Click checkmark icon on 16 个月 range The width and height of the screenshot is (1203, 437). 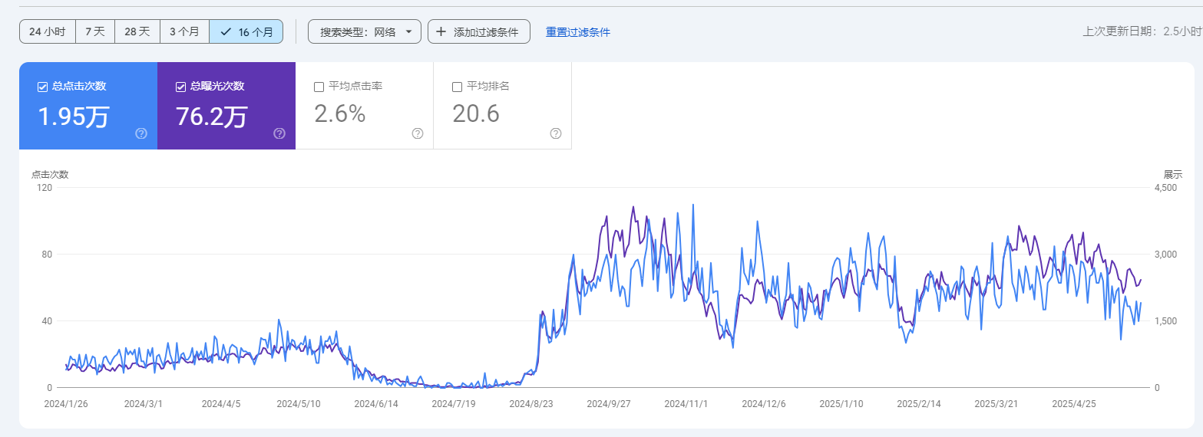tap(226, 32)
